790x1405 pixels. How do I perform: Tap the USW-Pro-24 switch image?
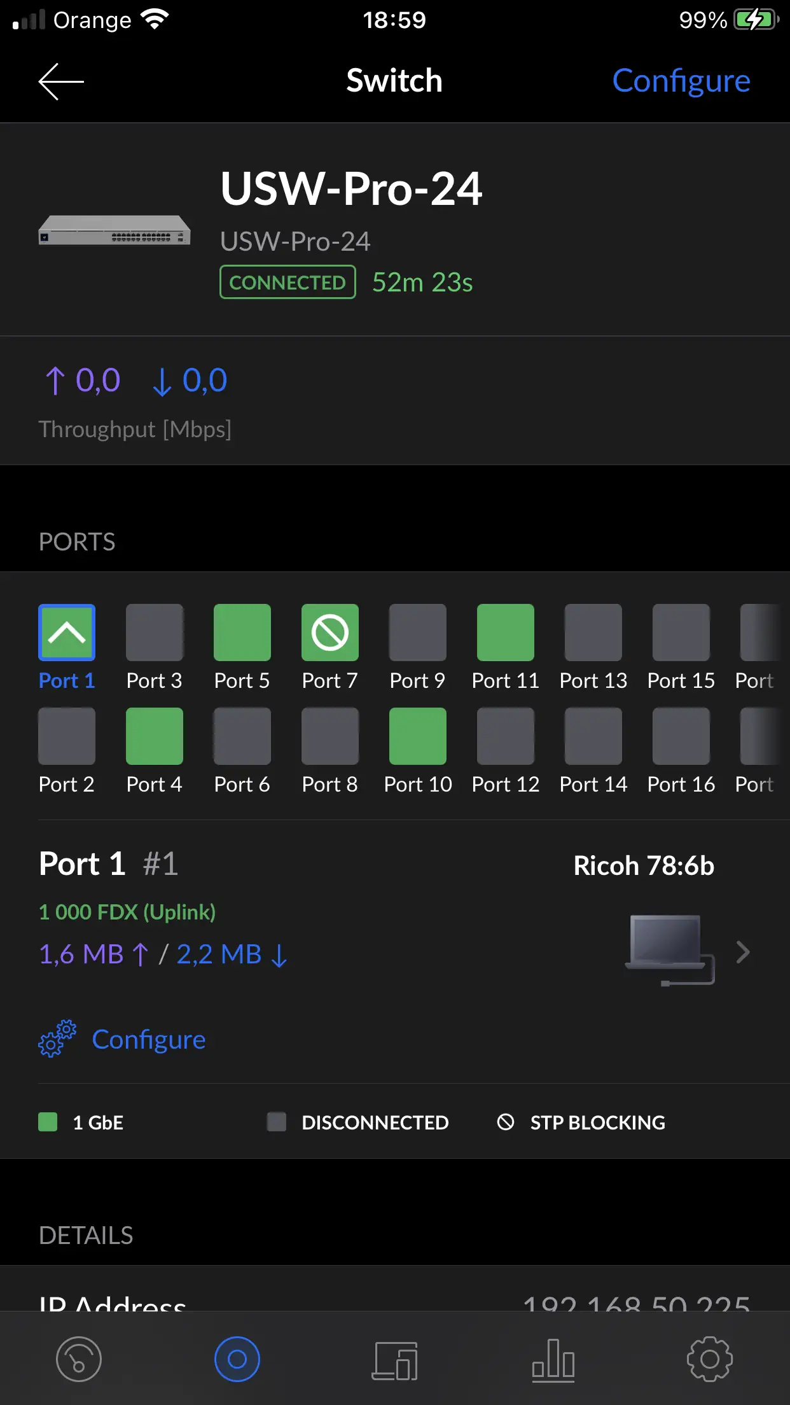[114, 230]
